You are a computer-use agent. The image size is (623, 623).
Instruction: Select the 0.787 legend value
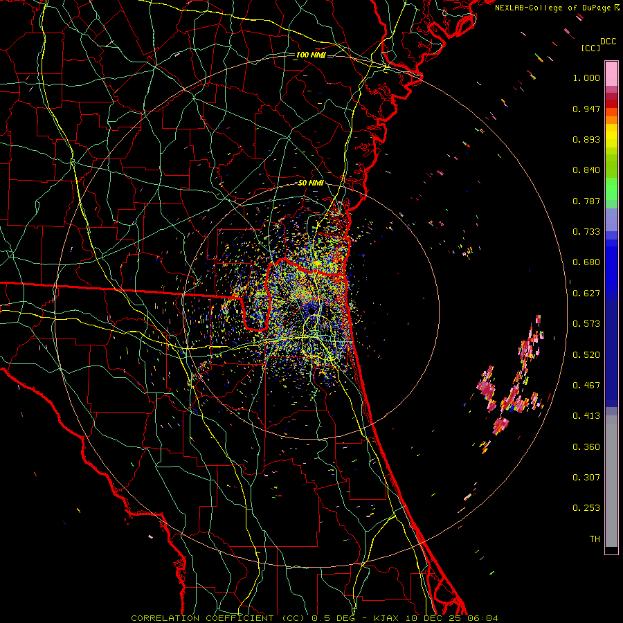pos(586,201)
